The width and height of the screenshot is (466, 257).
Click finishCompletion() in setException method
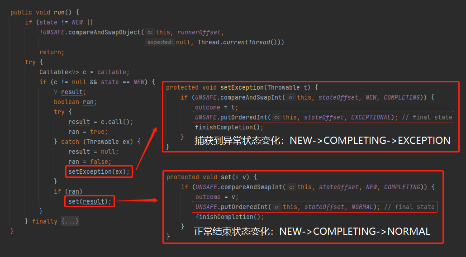click(x=229, y=127)
